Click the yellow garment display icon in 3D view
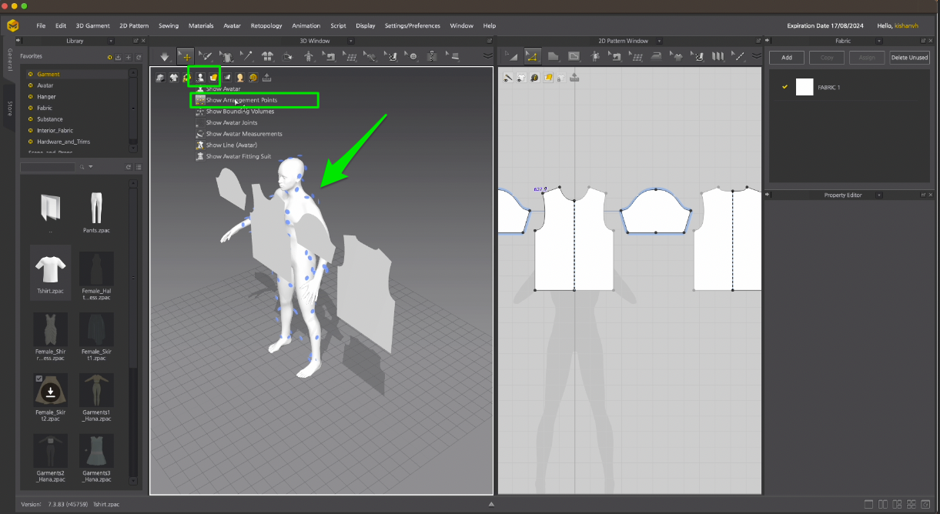The width and height of the screenshot is (940, 514). [x=213, y=77]
